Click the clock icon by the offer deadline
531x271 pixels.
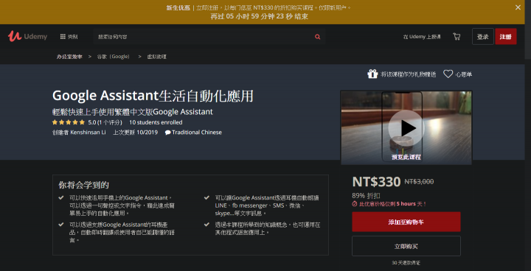point(355,204)
